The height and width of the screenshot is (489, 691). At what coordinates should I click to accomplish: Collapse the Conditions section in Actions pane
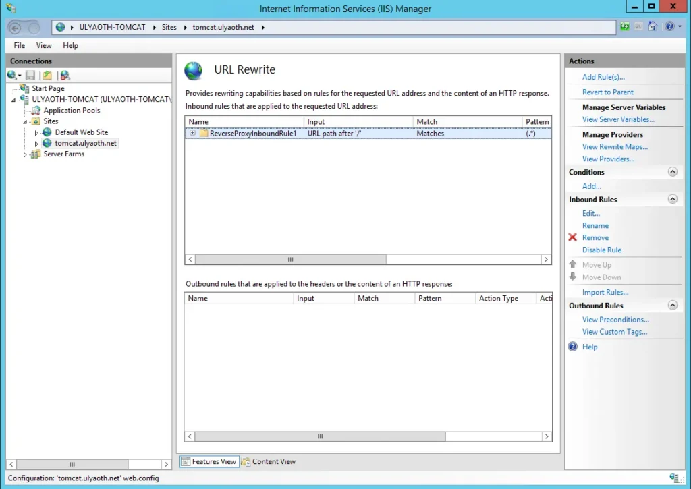[x=672, y=172]
